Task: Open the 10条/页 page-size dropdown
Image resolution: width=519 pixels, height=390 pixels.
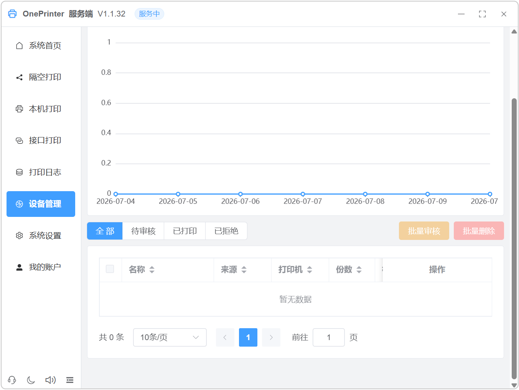Action: [170, 337]
